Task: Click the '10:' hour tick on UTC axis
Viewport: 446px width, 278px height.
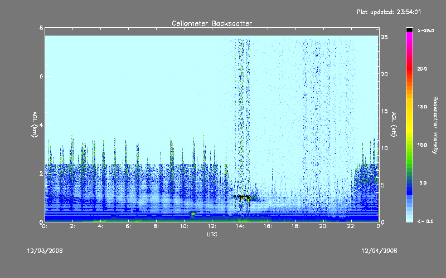Action: click(184, 226)
